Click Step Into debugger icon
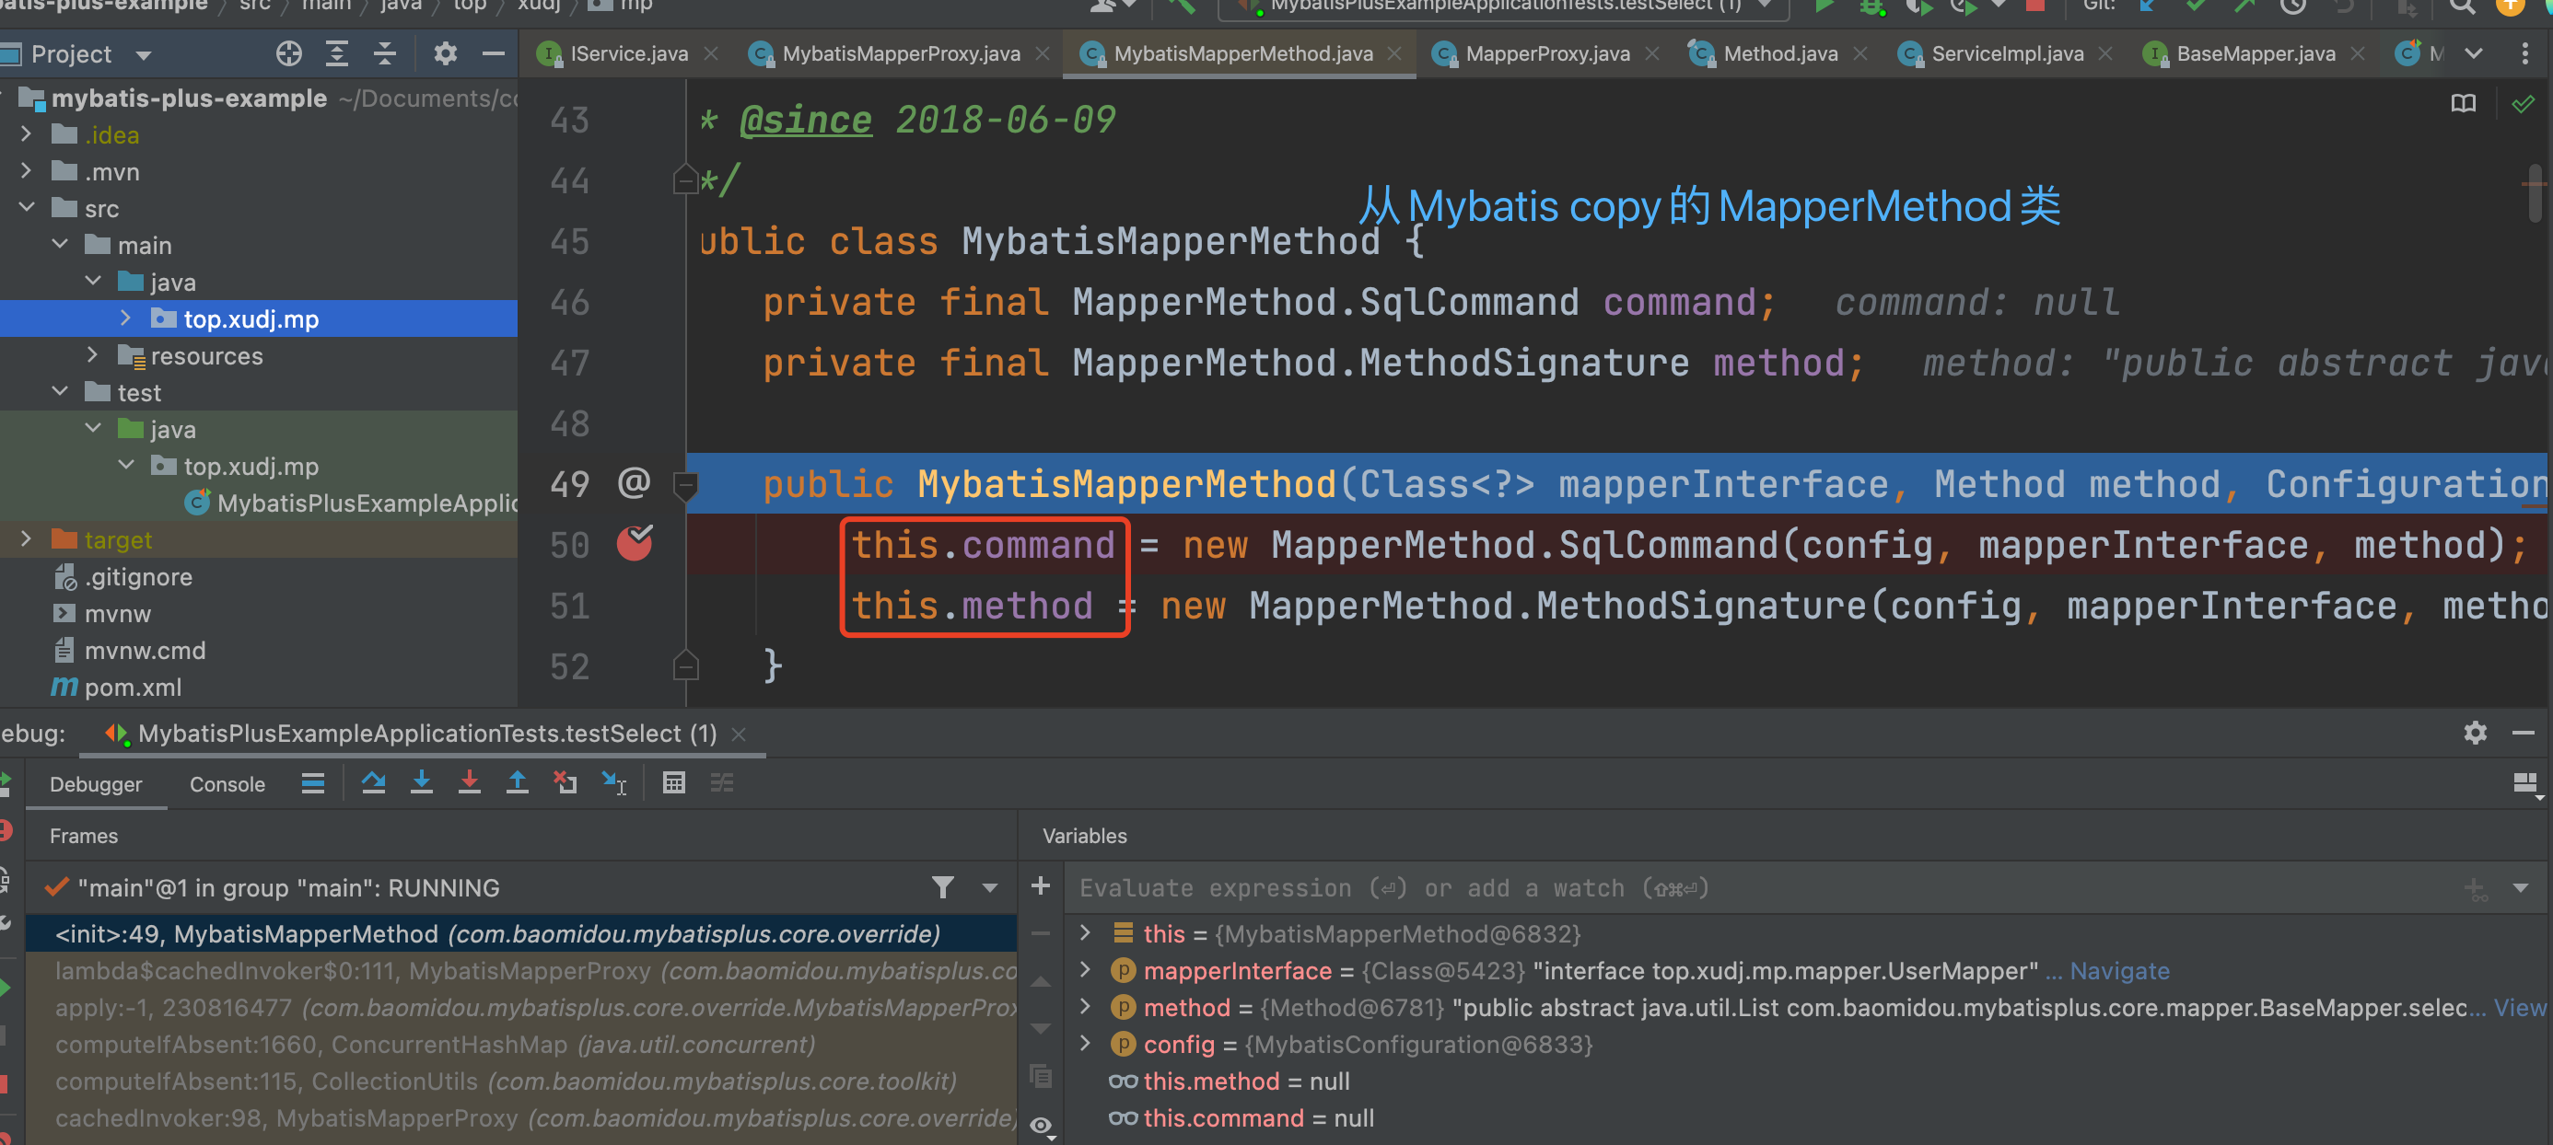The image size is (2553, 1145). (x=421, y=783)
